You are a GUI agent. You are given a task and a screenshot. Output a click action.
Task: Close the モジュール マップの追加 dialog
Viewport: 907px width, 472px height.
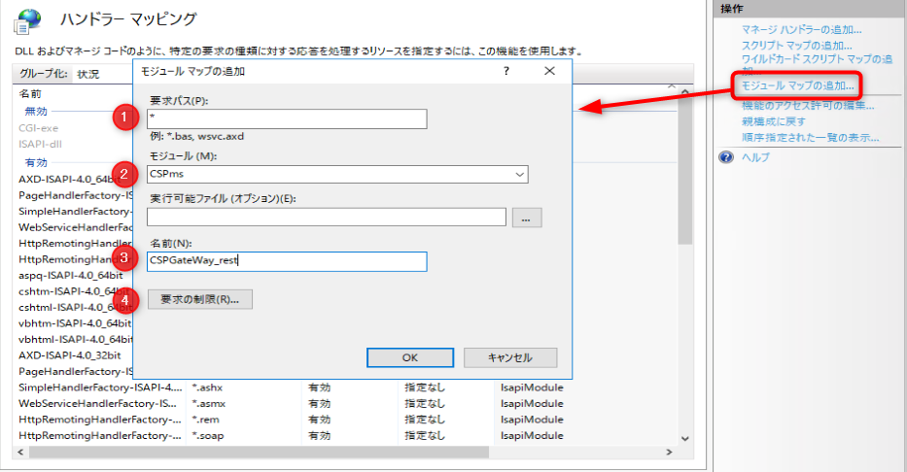pyautogui.click(x=549, y=71)
